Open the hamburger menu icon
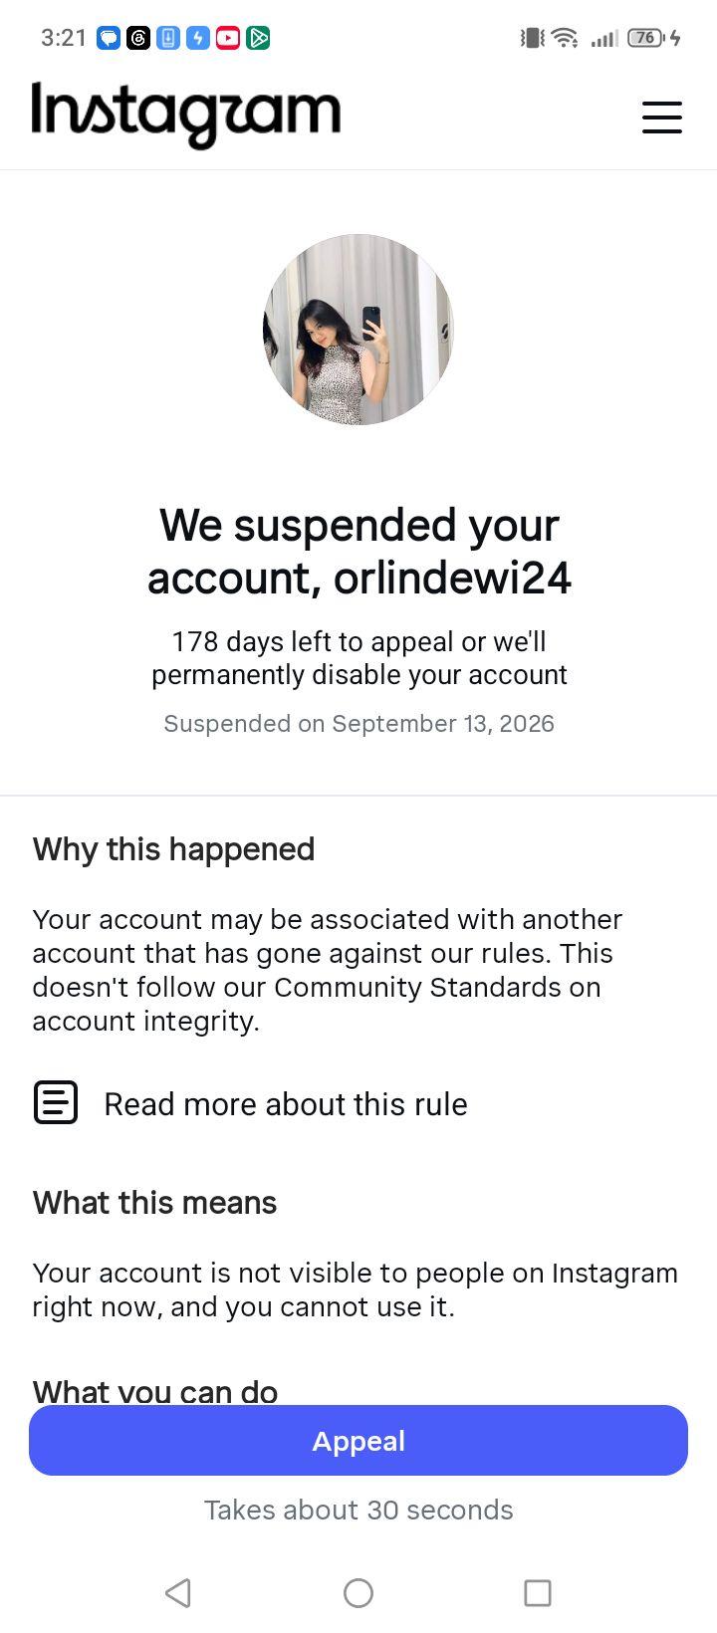The image size is (717, 1633). (x=661, y=117)
